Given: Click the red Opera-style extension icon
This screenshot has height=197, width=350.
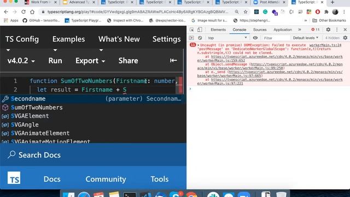Looking at the screenshot, I should click(317, 12).
